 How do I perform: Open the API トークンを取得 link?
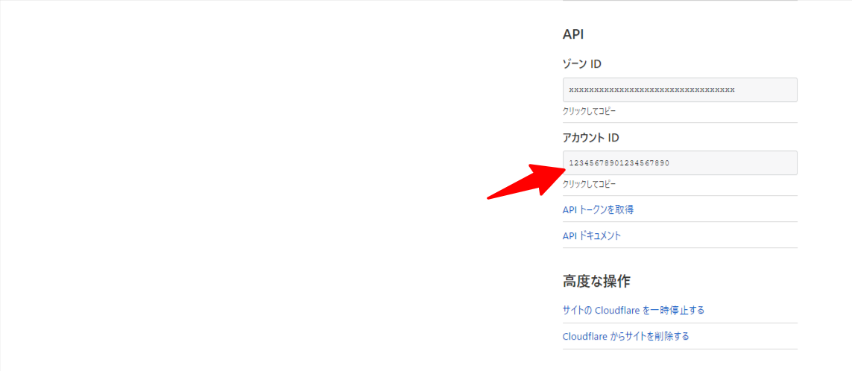click(x=598, y=209)
